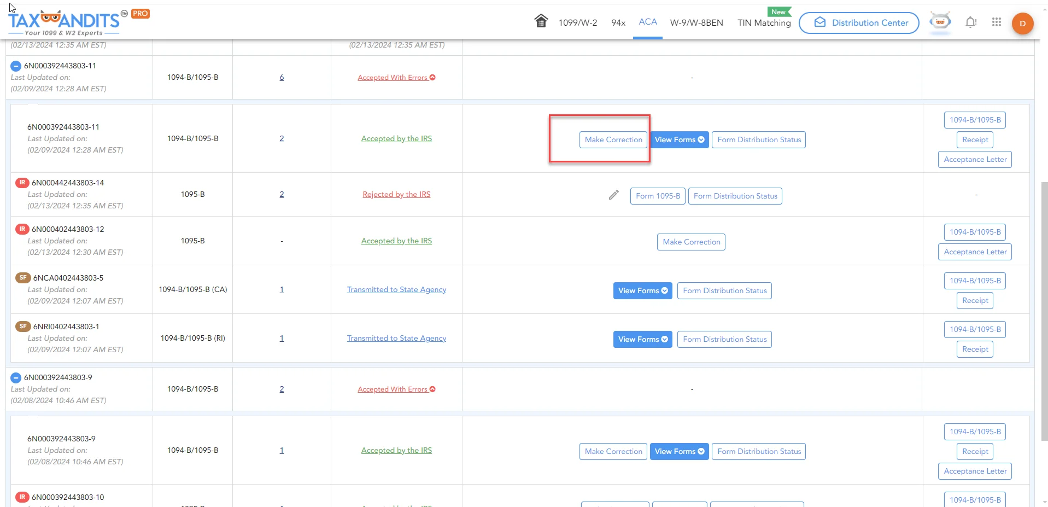This screenshot has height=507, width=1048.
Task: Expand View Forms dropdown for 1094-B/1095-B (CA)
Action: [x=642, y=291]
